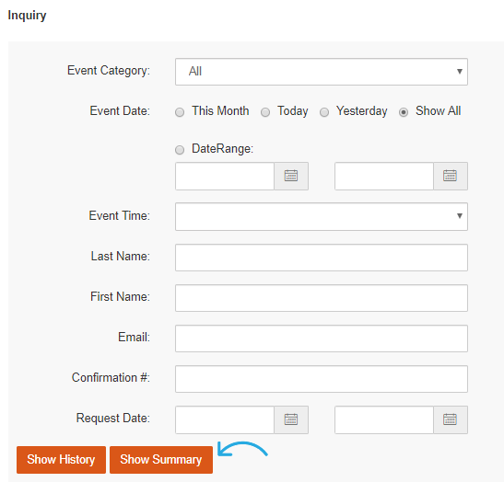Viewport: 504px width, 482px height.
Task: Select the Confirmation # input field
Action: [x=322, y=379]
